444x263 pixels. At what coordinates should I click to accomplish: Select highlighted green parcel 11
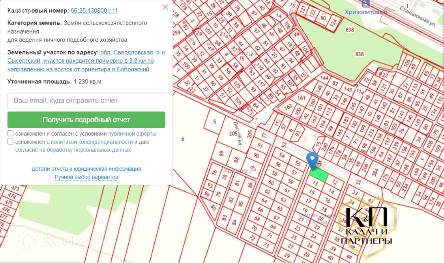pyautogui.click(x=319, y=175)
